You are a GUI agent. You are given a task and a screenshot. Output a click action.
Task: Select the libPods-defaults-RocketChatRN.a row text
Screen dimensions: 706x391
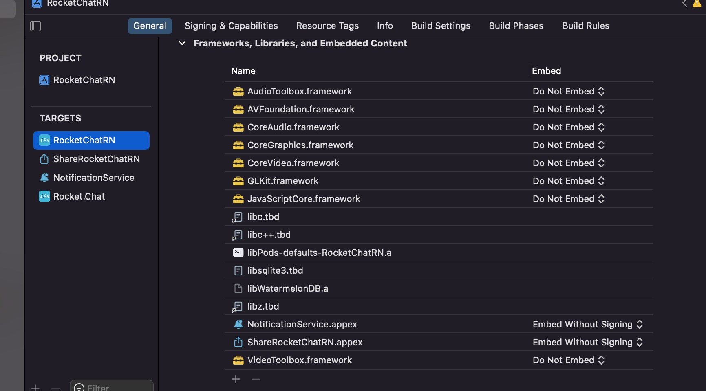[x=319, y=253]
